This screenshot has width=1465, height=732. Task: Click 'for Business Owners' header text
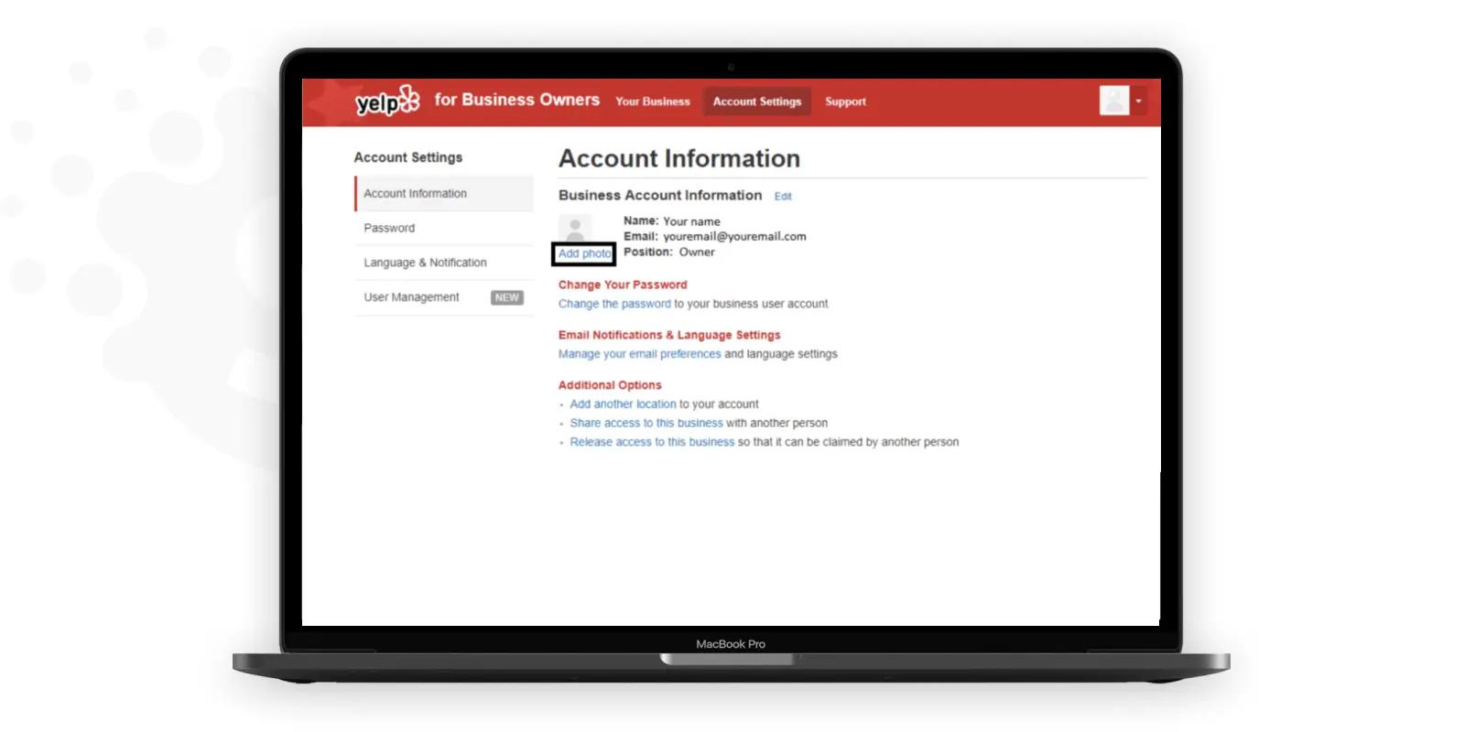[517, 100]
